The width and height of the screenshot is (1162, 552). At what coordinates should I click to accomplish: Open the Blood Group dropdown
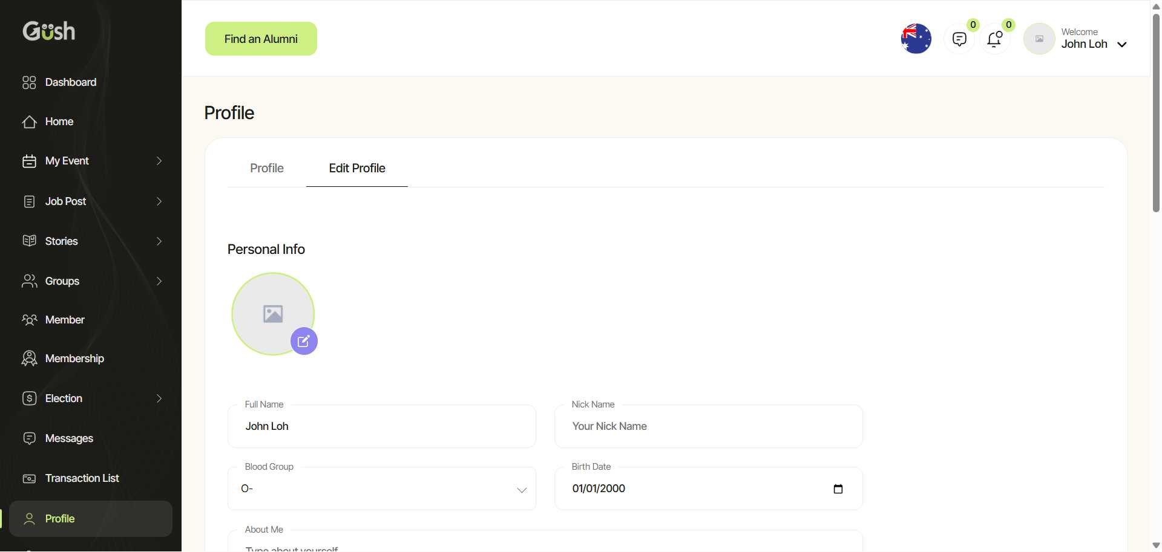382,489
